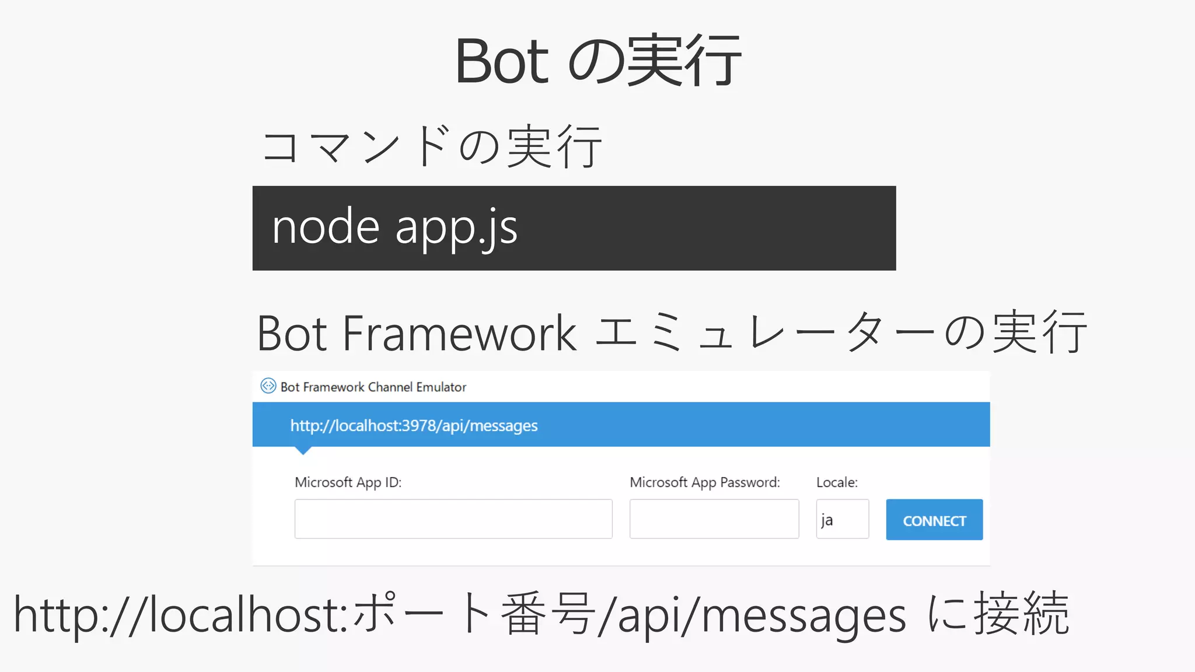Select the Locale field containing ja
The image size is (1195, 672).
coord(843,519)
